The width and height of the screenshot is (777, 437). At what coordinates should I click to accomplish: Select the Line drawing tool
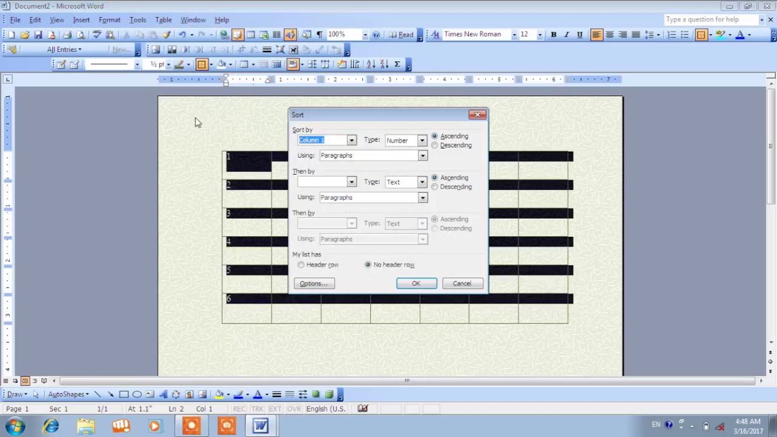click(x=97, y=395)
